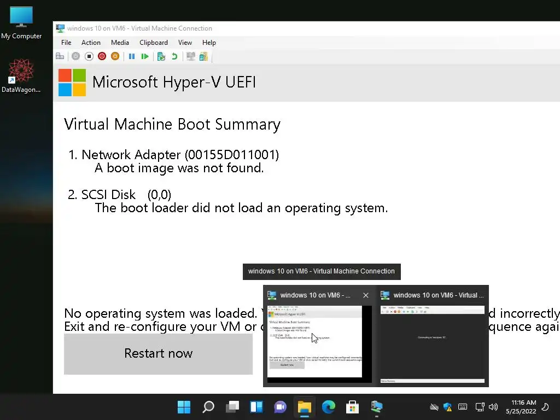Click 'A boot image was not found.' text
The image size is (560, 420).
coord(179,168)
